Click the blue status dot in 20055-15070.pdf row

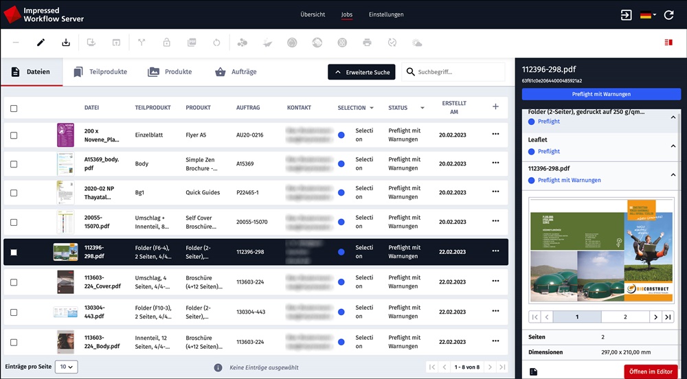point(341,222)
